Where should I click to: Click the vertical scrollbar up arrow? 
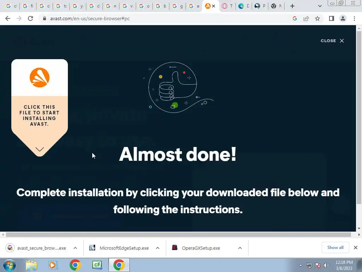point(359,28)
